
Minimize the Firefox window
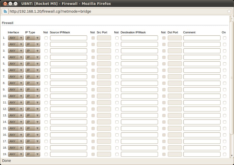[x=10, y=4]
